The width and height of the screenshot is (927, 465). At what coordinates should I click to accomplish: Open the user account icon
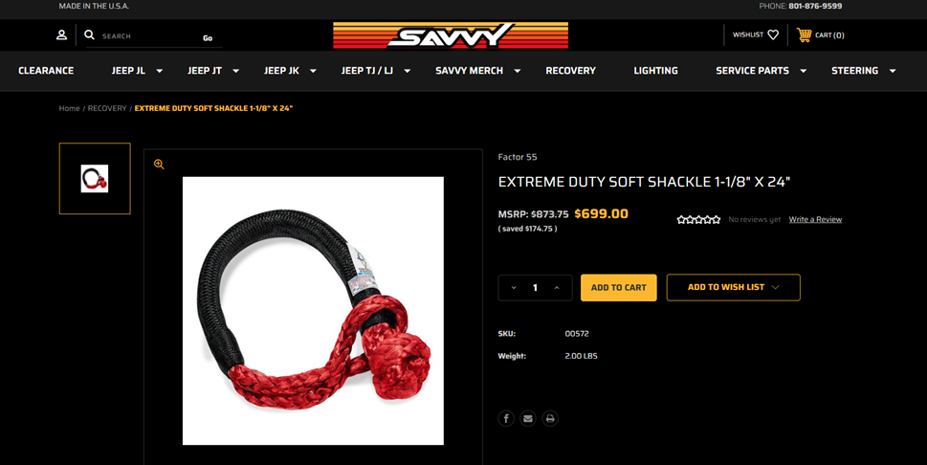[x=61, y=34]
